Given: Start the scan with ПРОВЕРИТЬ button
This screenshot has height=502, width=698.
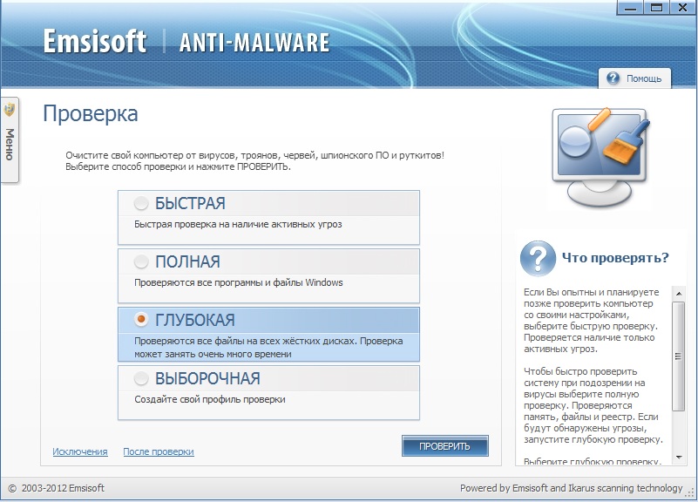Looking at the screenshot, I should 444,446.
